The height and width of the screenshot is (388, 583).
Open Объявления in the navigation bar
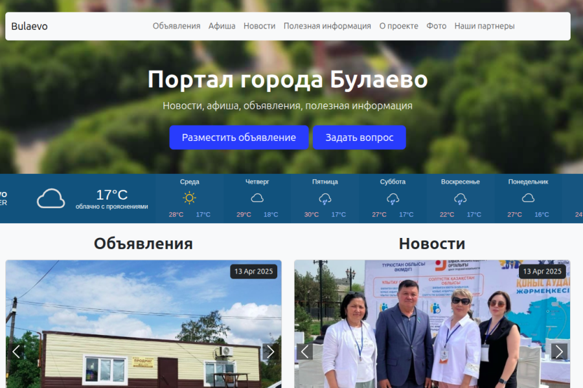(176, 27)
